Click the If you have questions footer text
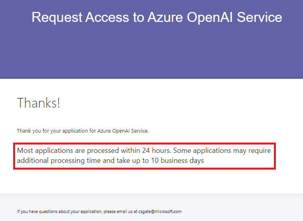Viewport: 303px width, 221px height. point(99,211)
